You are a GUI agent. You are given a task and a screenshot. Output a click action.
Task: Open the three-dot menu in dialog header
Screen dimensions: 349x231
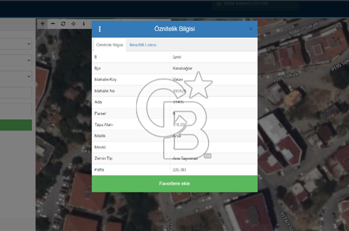pyautogui.click(x=100, y=29)
